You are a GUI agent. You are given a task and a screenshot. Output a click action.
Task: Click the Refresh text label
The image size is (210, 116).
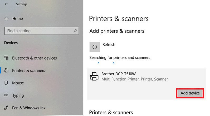click(x=109, y=45)
